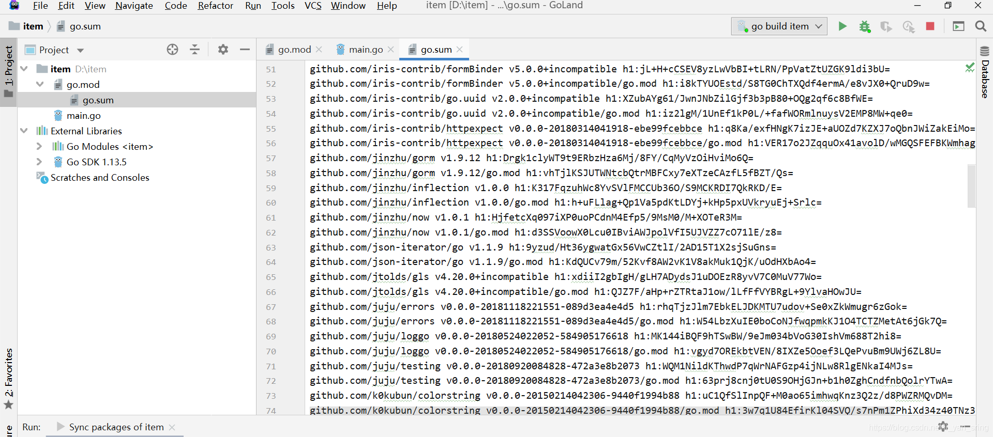This screenshot has width=993, height=437.
Task: Open the File menu
Action: [40, 6]
